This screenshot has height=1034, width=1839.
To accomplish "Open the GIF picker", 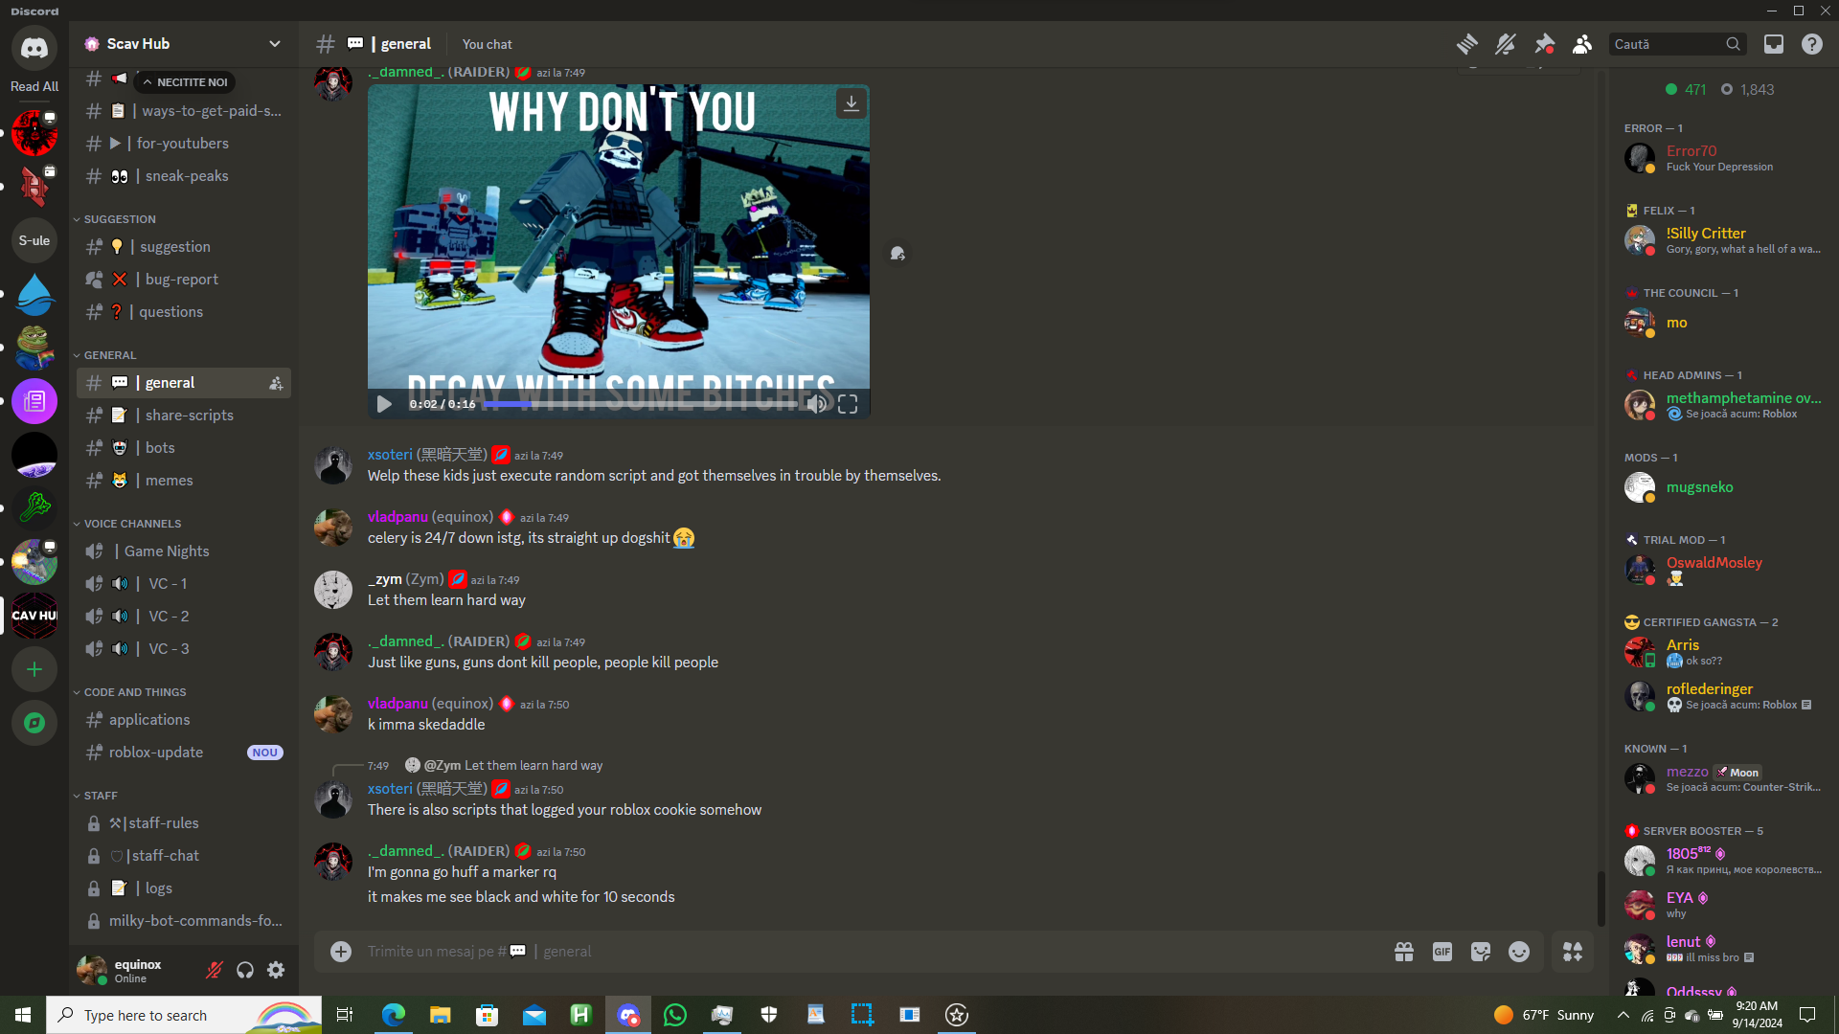I will coord(1442,952).
